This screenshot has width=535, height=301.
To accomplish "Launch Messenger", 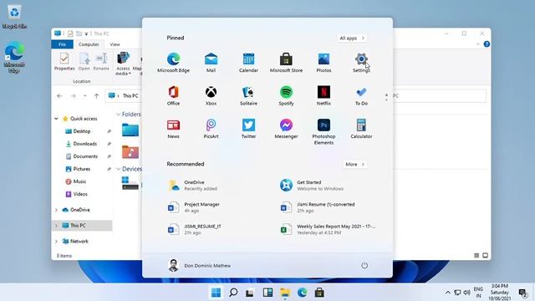I will [286, 129].
